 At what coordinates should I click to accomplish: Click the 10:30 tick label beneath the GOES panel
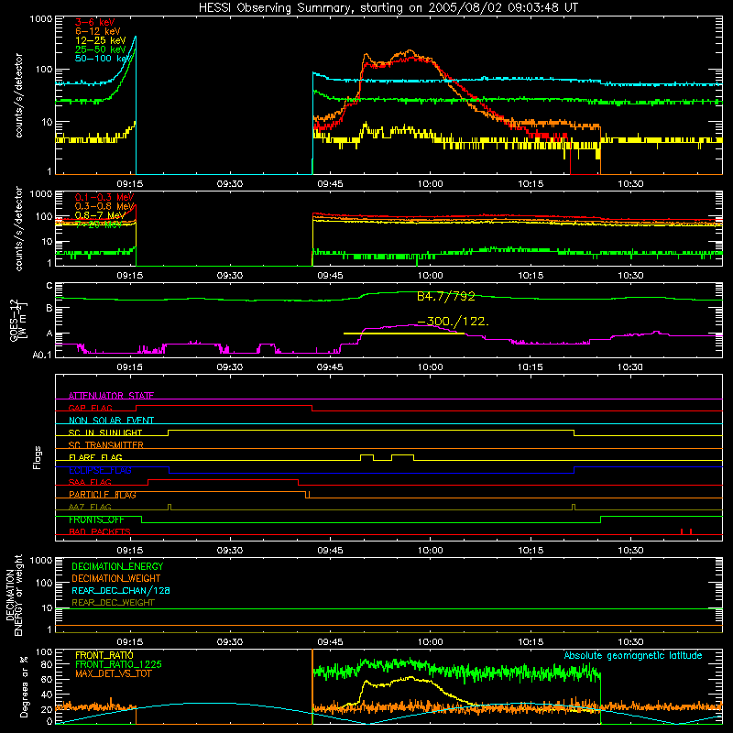[x=630, y=367]
